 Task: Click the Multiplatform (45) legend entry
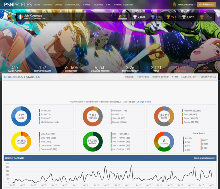tap(49, 122)
